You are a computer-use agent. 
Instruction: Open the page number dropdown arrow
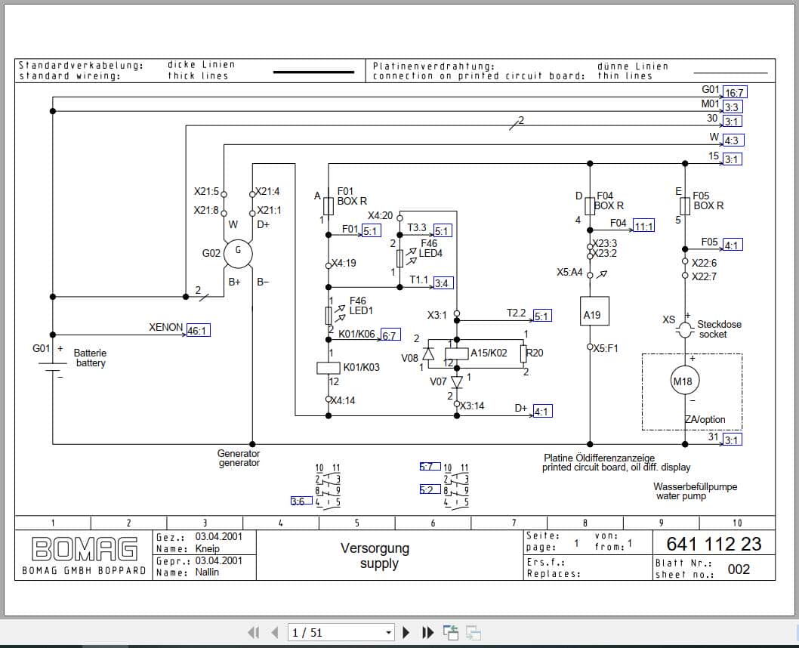coord(388,633)
